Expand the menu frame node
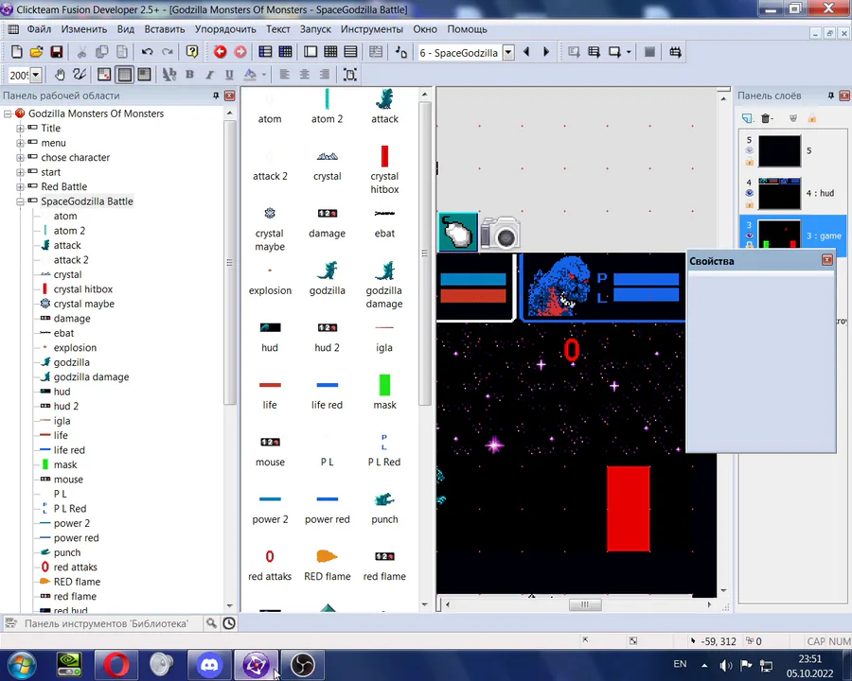Image resolution: width=852 pixels, height=681 pixels. tap(20, 144)
